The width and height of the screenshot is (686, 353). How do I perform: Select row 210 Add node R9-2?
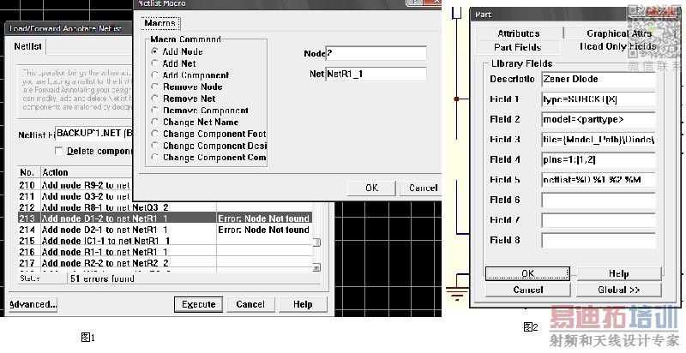pos(75,185)
